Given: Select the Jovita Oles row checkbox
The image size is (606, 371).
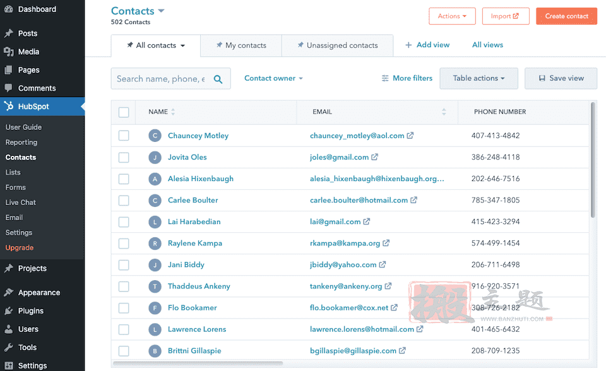Looking at the screenshot, I should click(124, 157).
